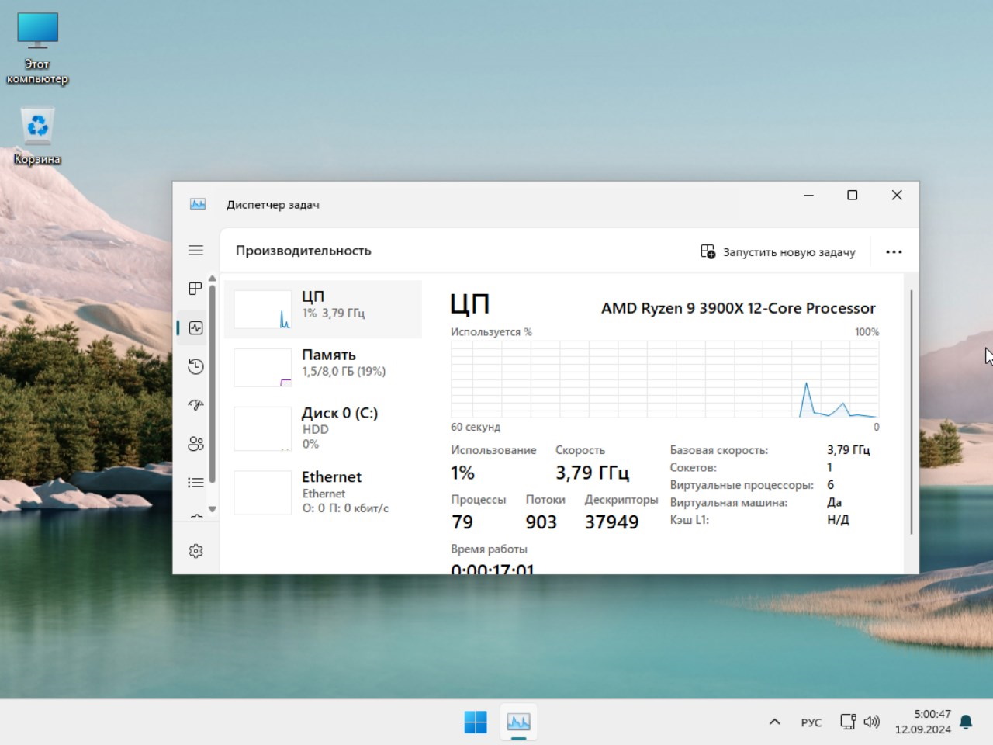Select the Этот компьютер desktop icon
This screenshot has height=745, width=993.
37,48
